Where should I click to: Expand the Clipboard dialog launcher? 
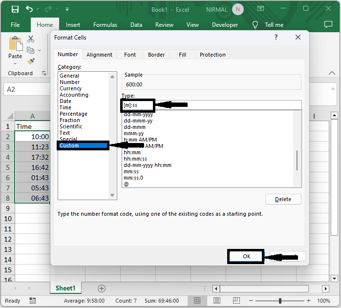[44, 73]
